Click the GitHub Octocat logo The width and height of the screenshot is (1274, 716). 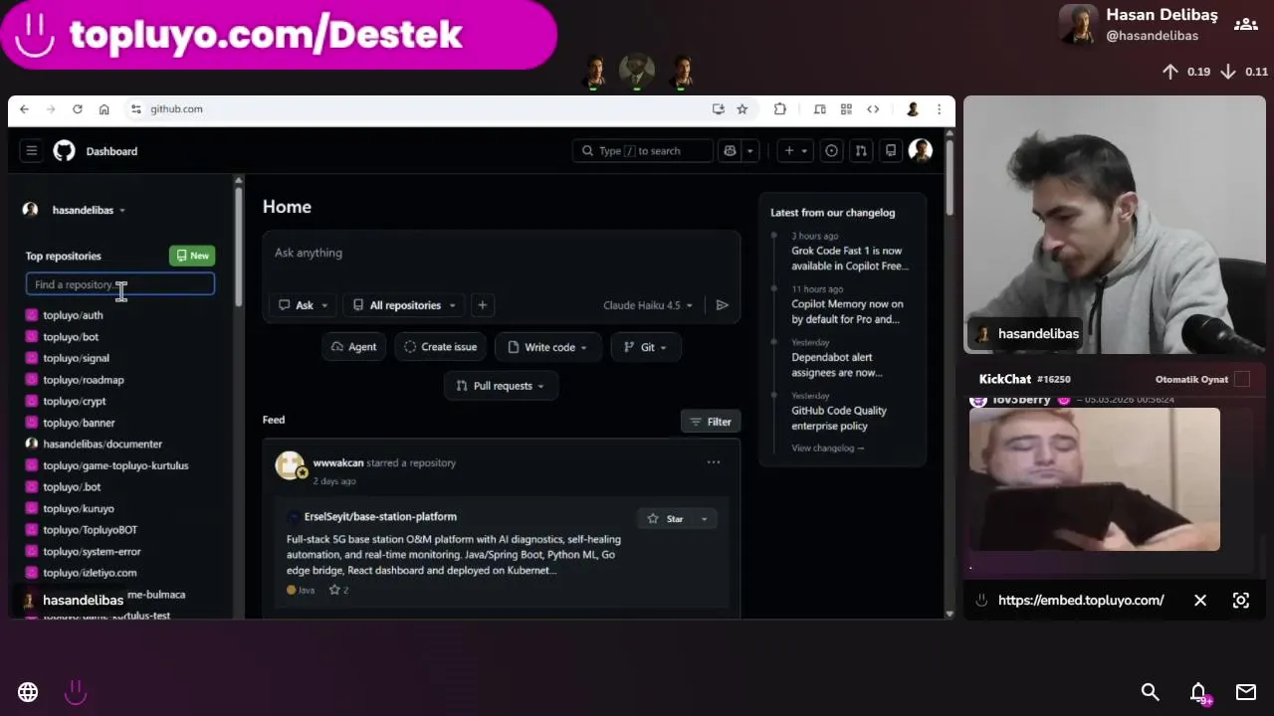click(x=64, y=151)
